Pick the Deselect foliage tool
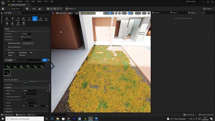The image size is (215, 121). click(18, 19)
